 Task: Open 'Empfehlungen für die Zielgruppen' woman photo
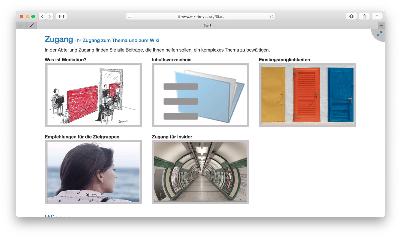(93, 172)
